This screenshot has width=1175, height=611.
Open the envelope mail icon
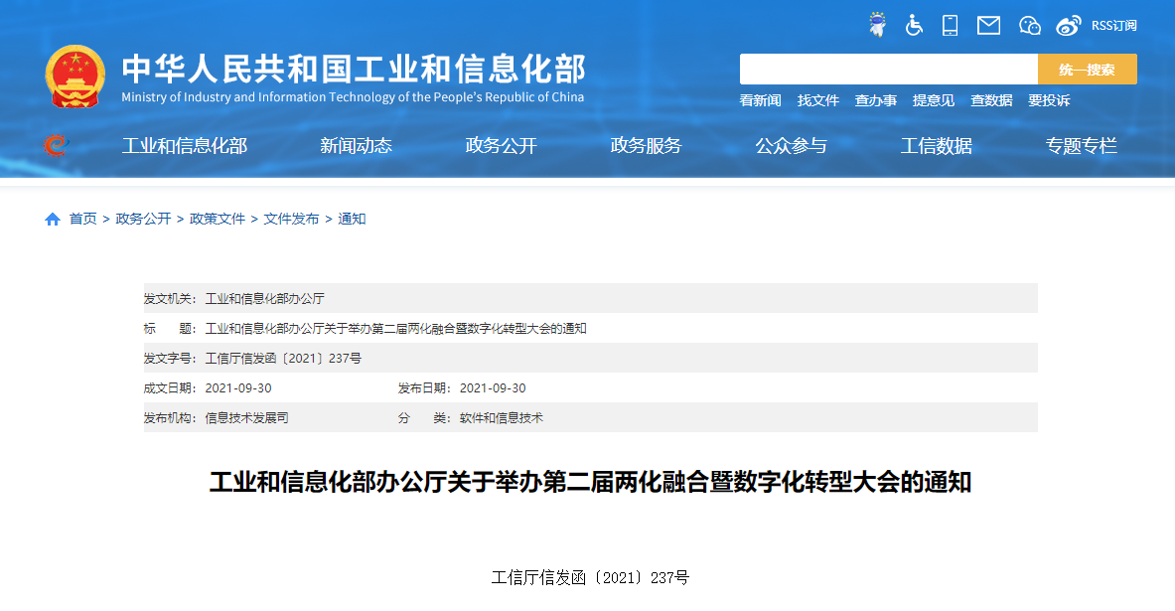click(988, 25)
